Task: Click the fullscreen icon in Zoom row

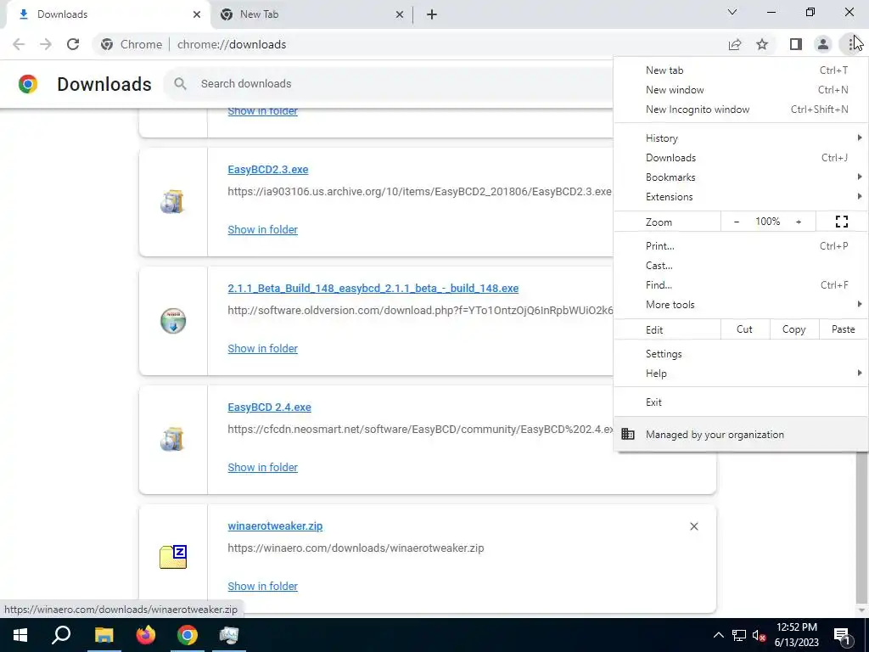Action: point(841,222)
